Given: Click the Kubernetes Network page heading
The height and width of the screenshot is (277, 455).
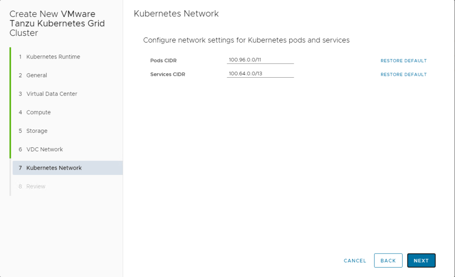Looking at the screenshot, I should pos(176,14).
